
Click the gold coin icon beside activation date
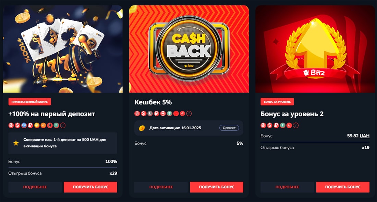tap(142, 128)
